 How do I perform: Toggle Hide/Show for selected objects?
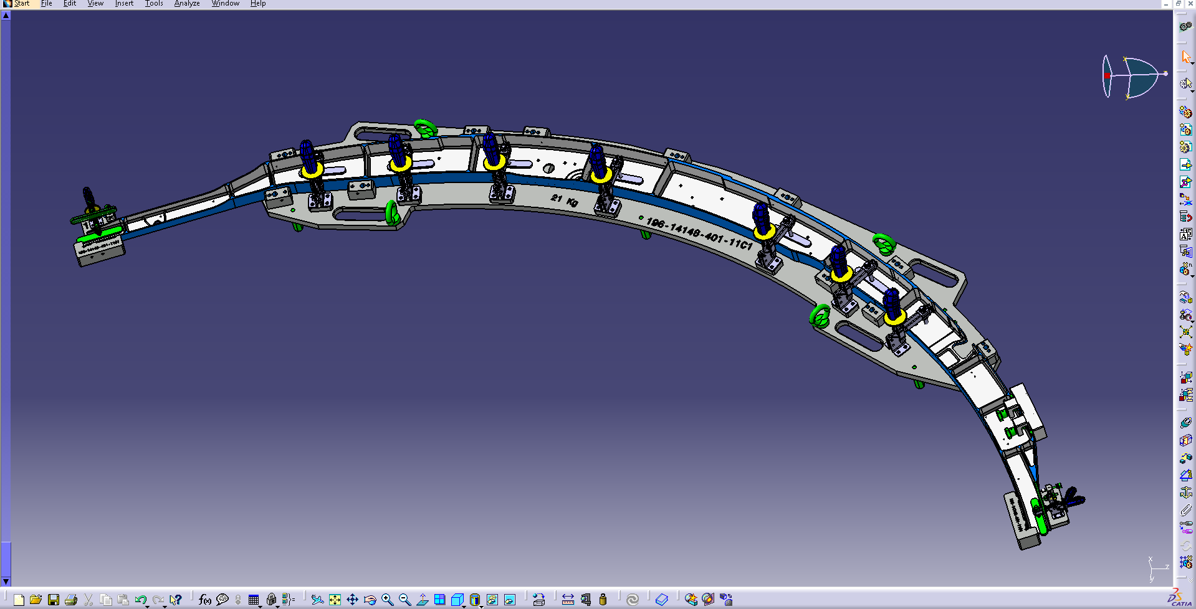[492, 600]
